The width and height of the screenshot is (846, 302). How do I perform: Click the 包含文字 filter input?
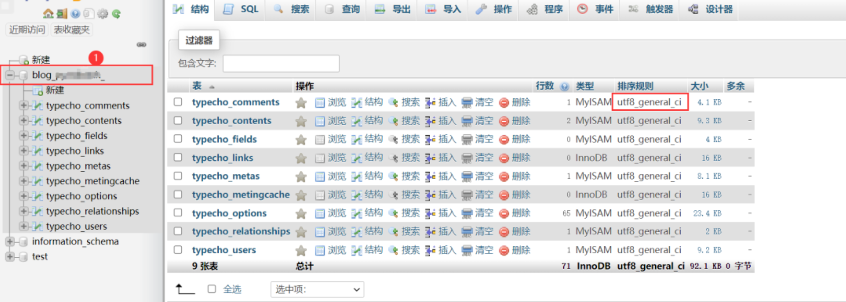281,63
